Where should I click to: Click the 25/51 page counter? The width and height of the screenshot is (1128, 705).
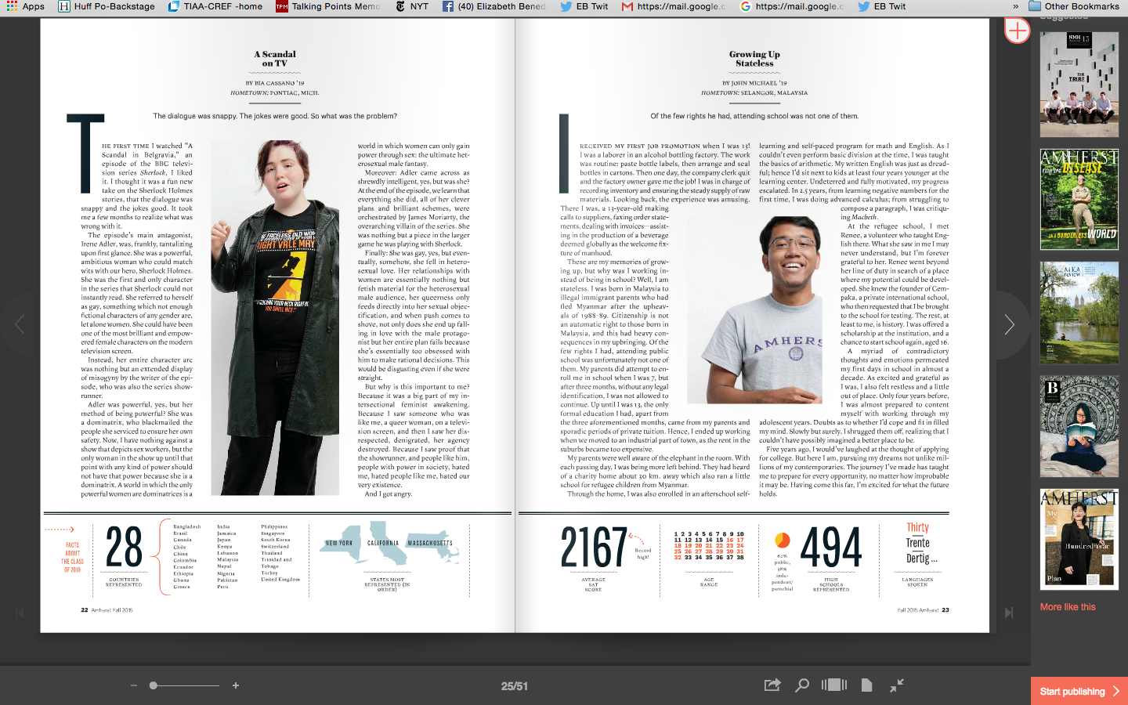pyautogui.click(x=515, y=686)
